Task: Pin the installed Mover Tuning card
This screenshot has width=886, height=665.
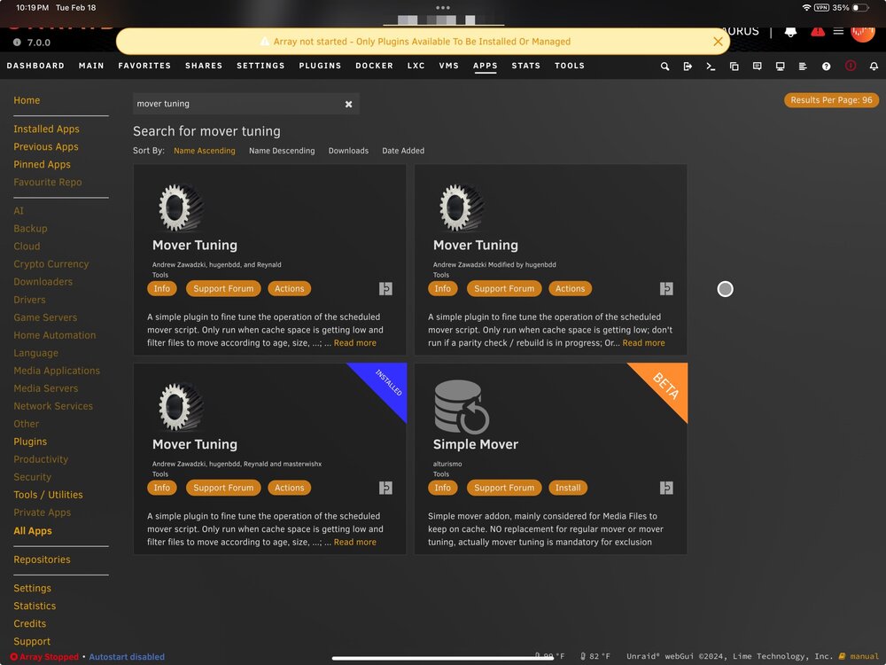Action: click(x=385, y=488)
